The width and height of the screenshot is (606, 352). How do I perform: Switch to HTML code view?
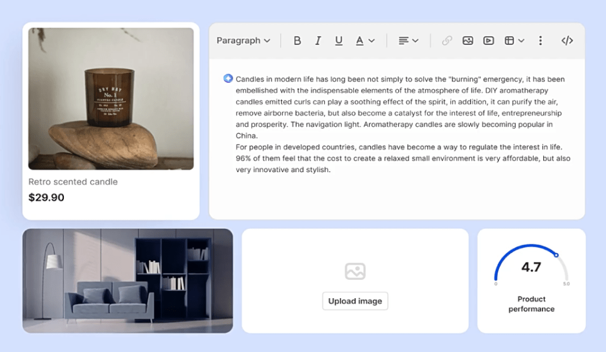[x=567, y=41]
